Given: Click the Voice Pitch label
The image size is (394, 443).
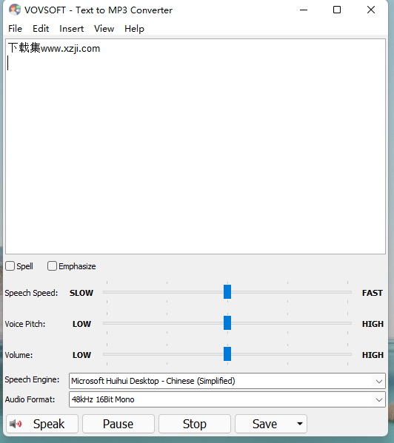Looking at the screenshot, I should (x=25, y=324).
